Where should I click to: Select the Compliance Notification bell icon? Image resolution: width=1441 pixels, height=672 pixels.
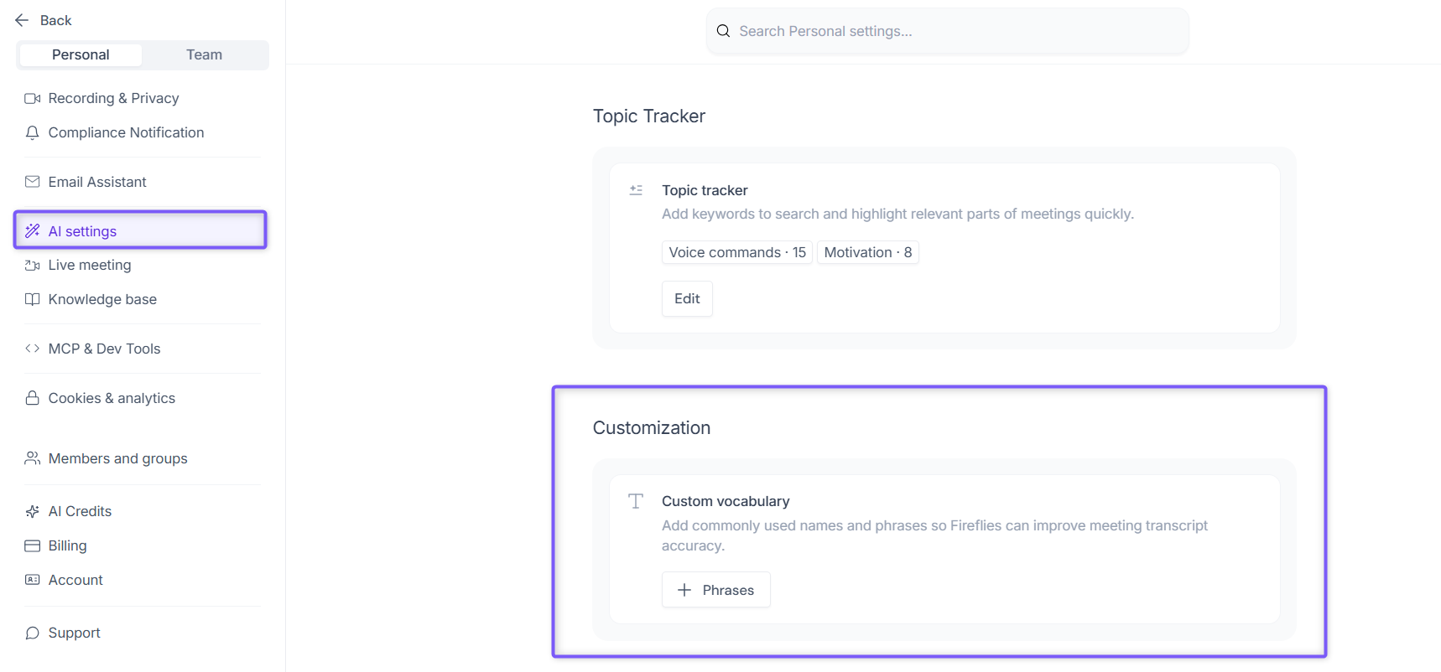33,132
